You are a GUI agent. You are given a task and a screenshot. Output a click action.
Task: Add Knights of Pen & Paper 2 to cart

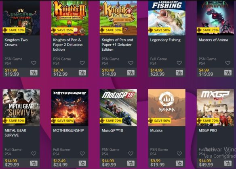point(82,73)
